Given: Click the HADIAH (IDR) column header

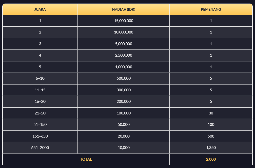Looking at the screenshot, I should 124,9.
